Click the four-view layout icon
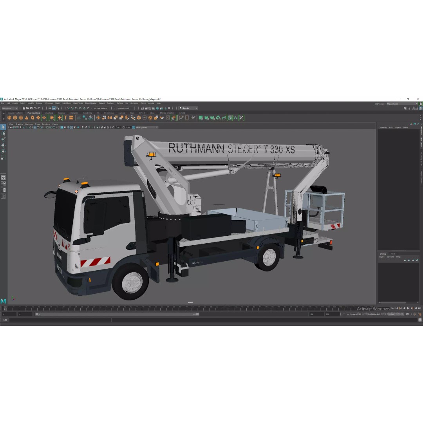Viewport: 423px width, 423px height. (x=3, y=184)
